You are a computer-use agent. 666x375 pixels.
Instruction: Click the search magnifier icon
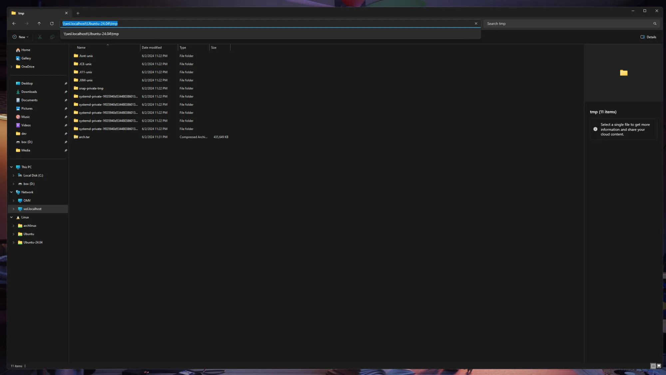coord(655,24)
